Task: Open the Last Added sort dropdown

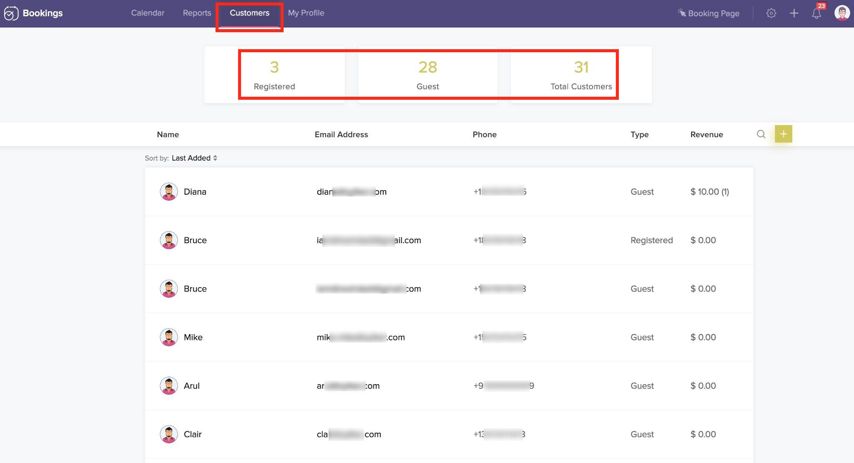Action: 194,158
